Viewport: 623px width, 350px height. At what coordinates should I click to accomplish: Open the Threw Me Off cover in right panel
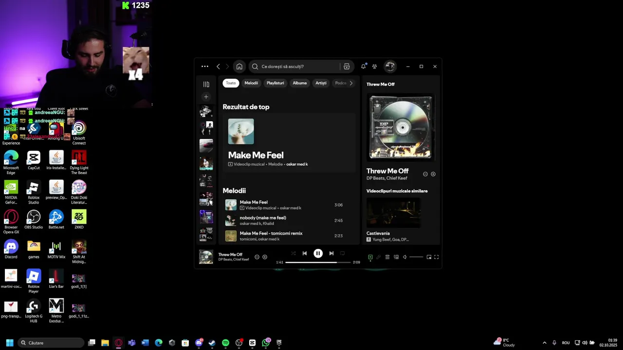400,127
